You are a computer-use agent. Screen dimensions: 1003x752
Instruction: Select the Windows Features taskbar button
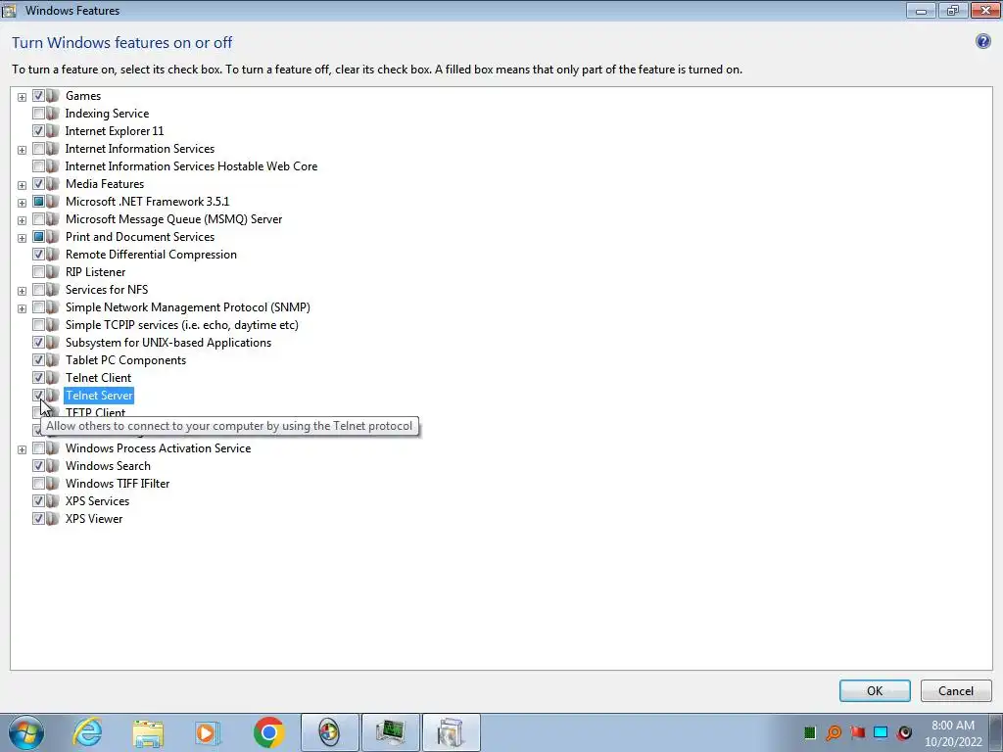[x=451, y=732]
